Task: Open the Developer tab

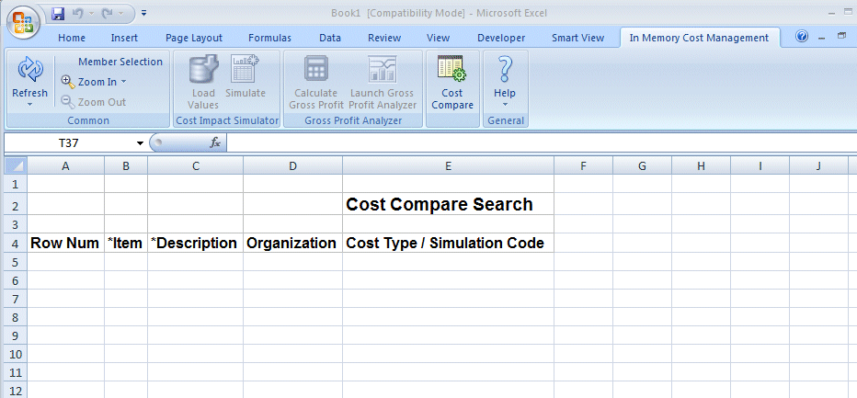Action: (x=501, y=38)
